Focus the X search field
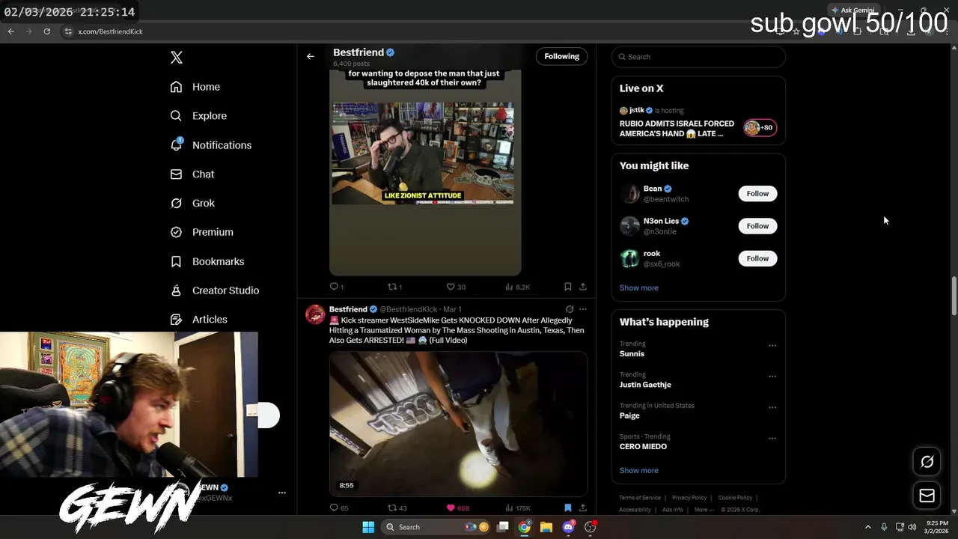This screenshot has height=539, width=958. click(698, 57)
